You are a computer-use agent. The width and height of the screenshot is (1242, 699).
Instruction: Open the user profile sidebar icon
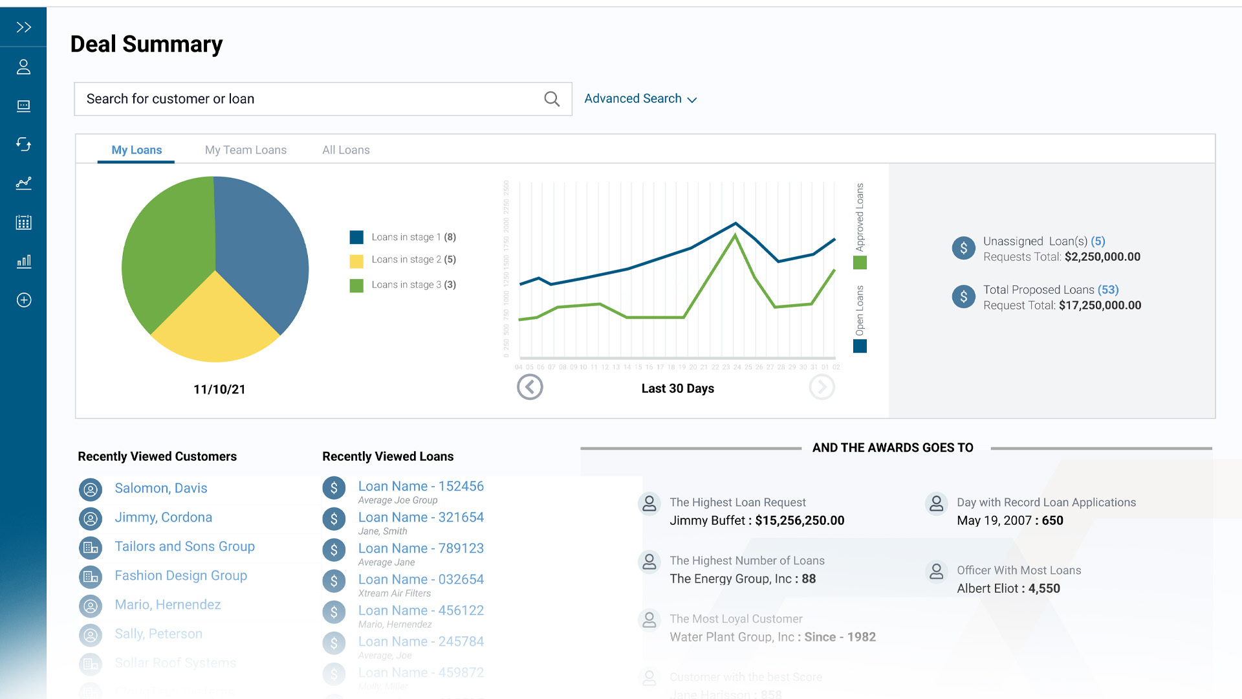click(x=23, y=67)
